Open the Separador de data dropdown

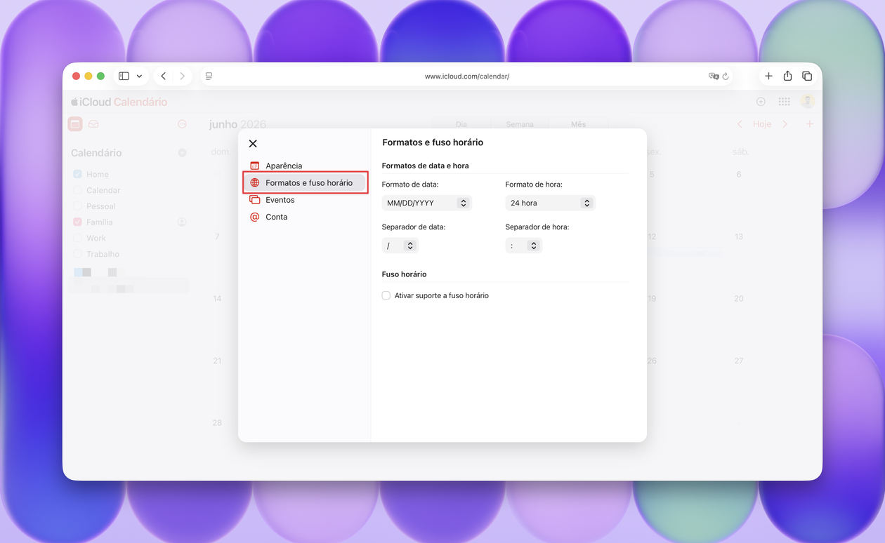400,246
